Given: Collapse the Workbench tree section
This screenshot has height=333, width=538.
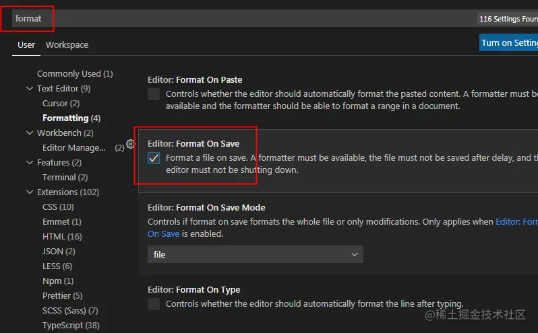Looking at the screenshot, I should pyautogui.click(x=30, y=133).
